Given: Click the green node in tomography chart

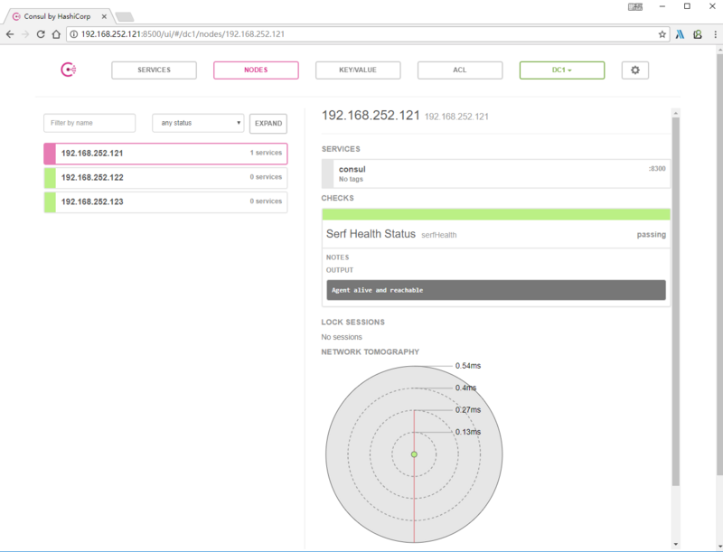Looking at the screenshot, I should [414, 454].
